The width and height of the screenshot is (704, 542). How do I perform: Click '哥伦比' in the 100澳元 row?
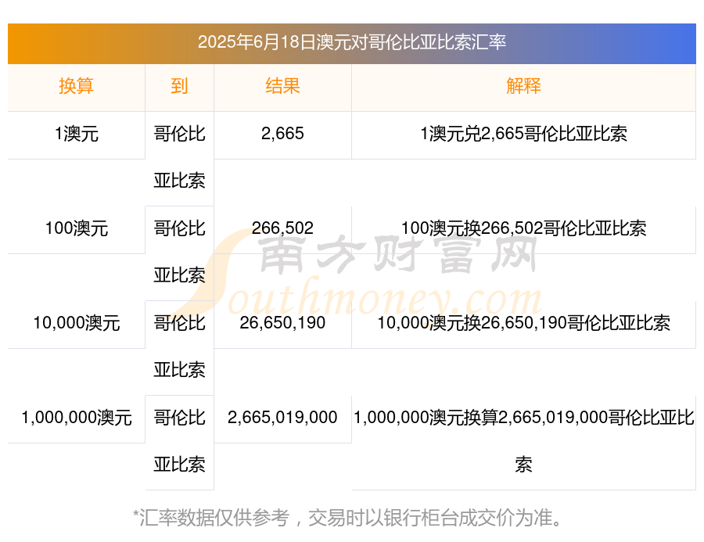(x=179, y=228)
